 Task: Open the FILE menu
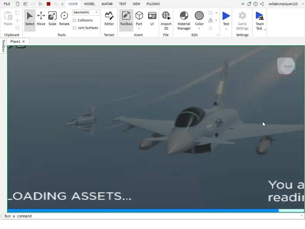[x=7, y=4]
